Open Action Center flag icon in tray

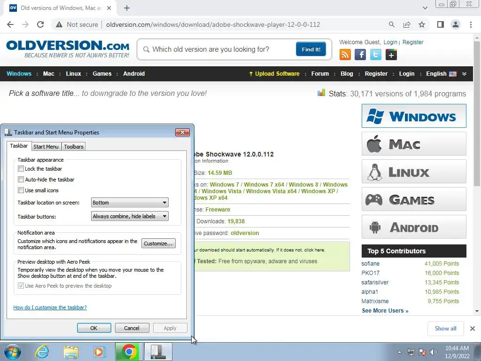(x=422, y=352)
